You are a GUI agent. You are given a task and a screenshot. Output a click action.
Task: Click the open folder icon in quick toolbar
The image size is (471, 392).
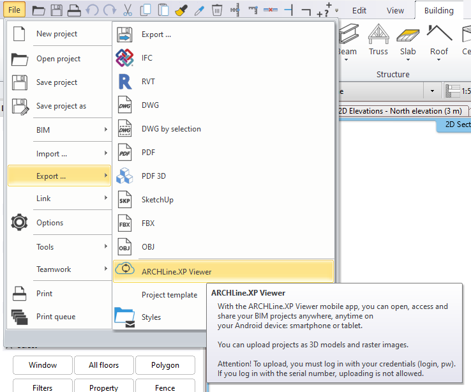(x=38, y=10)
